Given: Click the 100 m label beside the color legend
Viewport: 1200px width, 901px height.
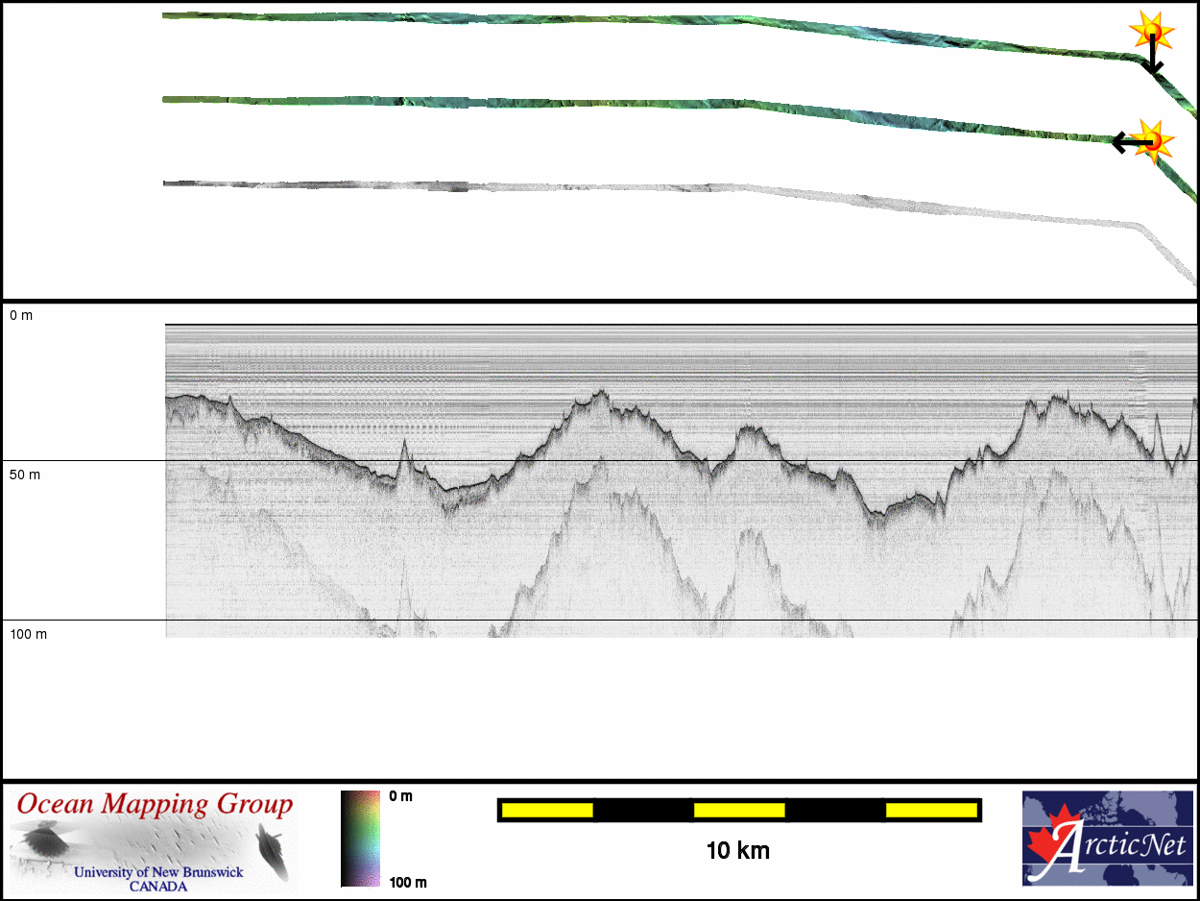Looking at the screenshot, I should pos(407,882).
